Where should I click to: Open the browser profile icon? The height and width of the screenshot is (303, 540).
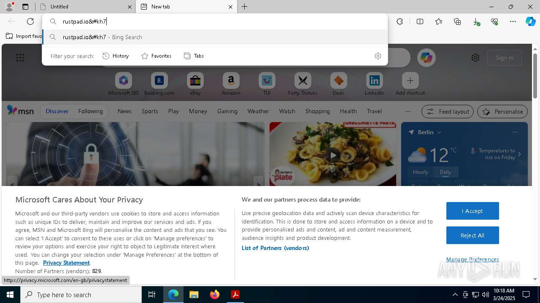coord(9,6)
